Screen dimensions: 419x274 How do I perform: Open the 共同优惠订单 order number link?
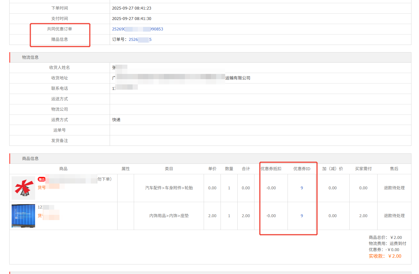pyautogui.click(x=137, y=29)
